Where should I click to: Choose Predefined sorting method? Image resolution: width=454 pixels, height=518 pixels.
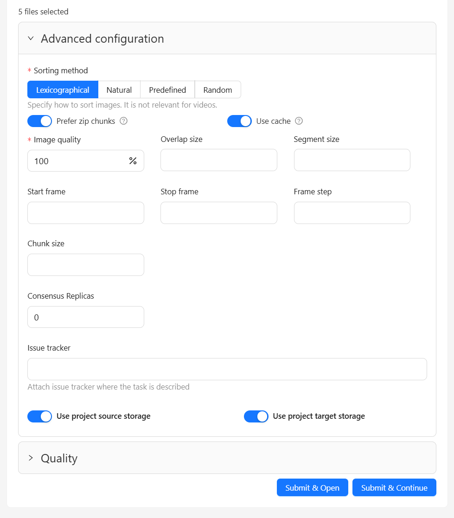[x=167, y=90]
